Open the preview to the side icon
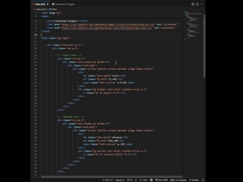This screenshot has height=182, width=243. (193, 4)
